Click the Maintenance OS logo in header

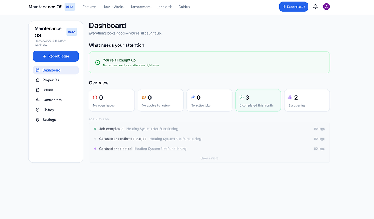(x=46, y=7)
